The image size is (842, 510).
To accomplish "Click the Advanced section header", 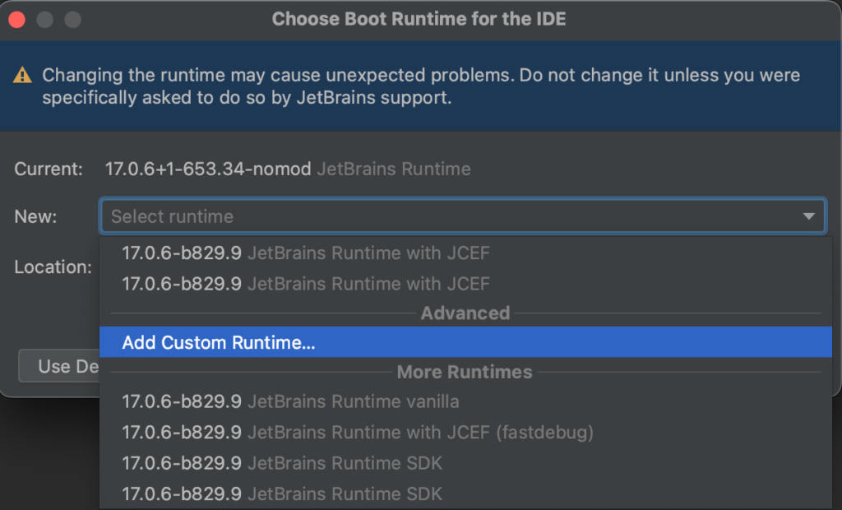I will tap(465, 313).
